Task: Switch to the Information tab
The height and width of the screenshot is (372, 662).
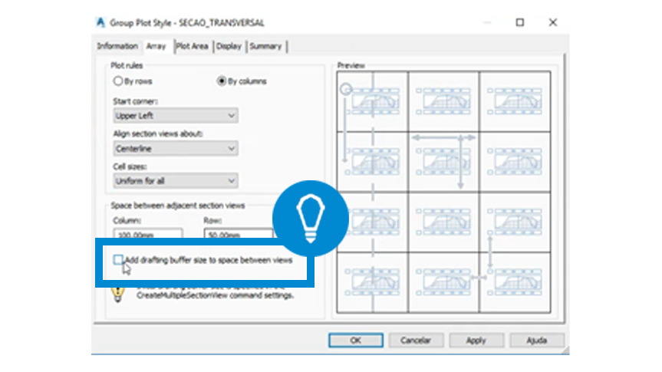Action: pos(117,46)
